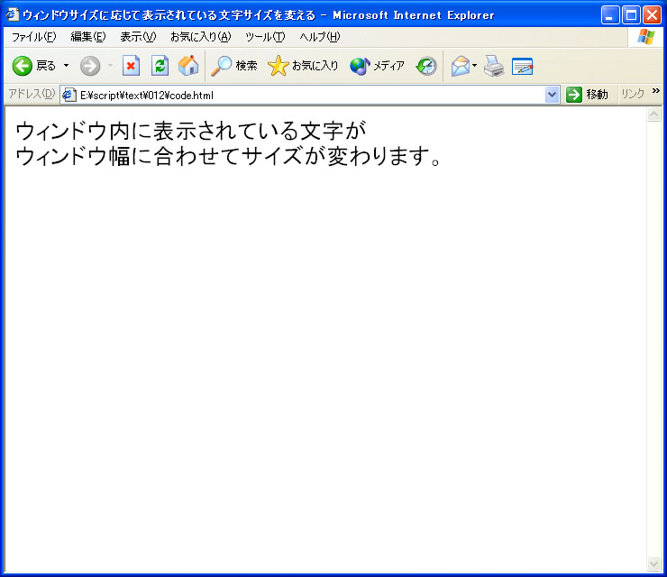Open the 表示(V) menu
The image size is (667, 577).
pyautogui.click(x=138, y=37)
